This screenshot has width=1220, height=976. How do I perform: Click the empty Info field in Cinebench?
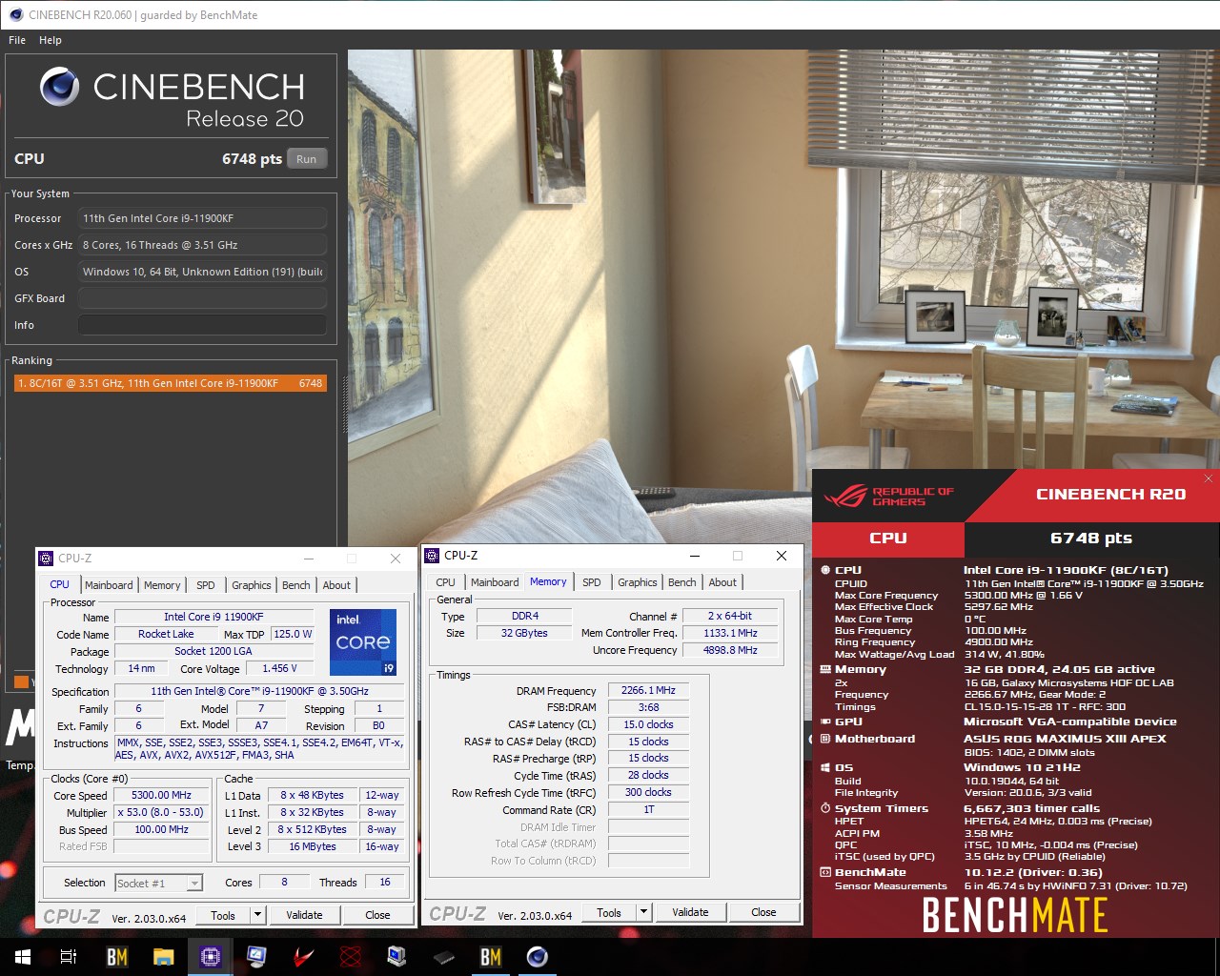coord(202,325)
